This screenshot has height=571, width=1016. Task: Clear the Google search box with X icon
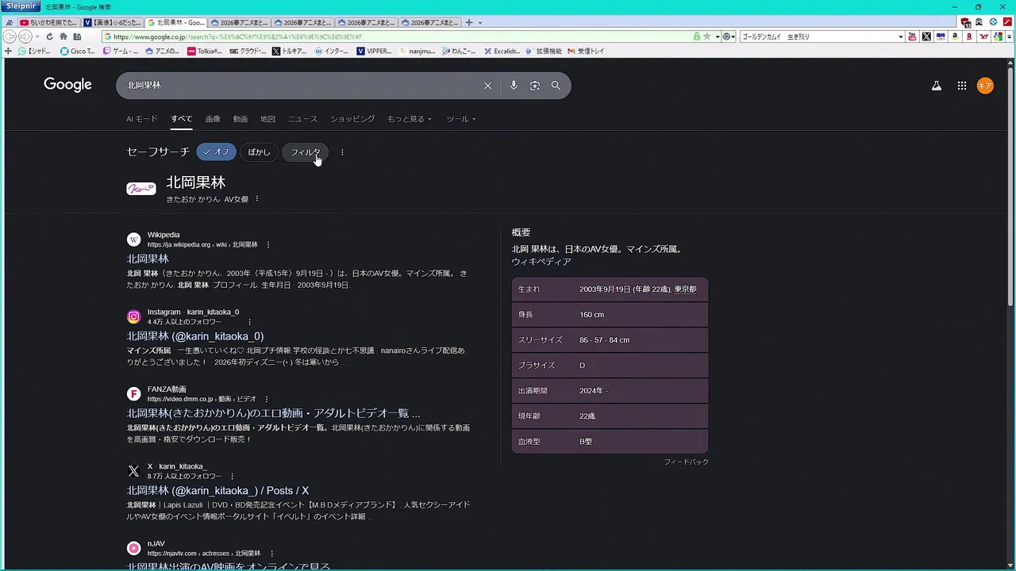(x=487, y=86)
